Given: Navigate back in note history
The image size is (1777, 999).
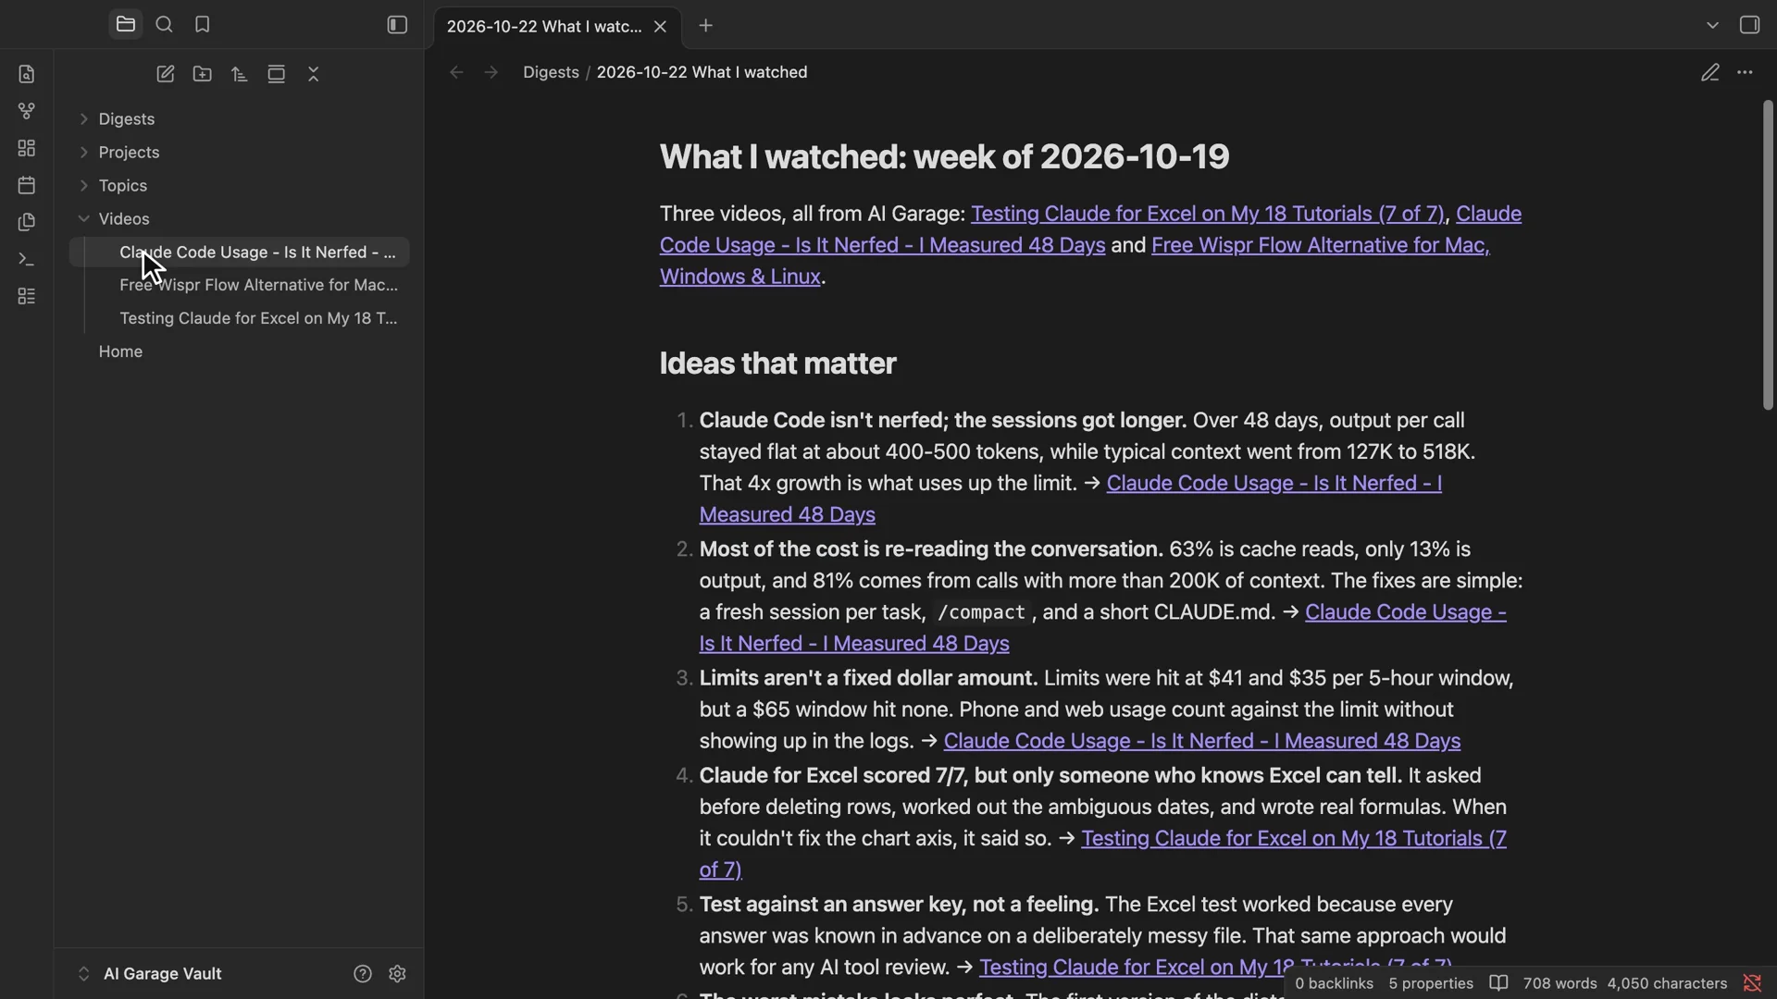Looking at the screenshot, I should (x=455, y=72).
